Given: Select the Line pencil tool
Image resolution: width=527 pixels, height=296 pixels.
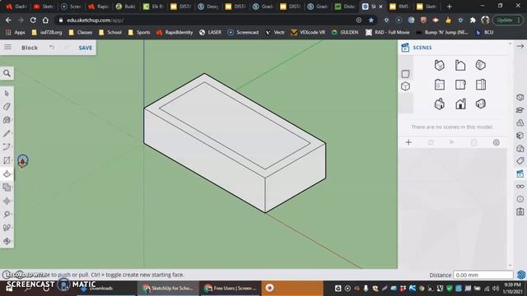Looking at the screenshot, I should 7,133.
